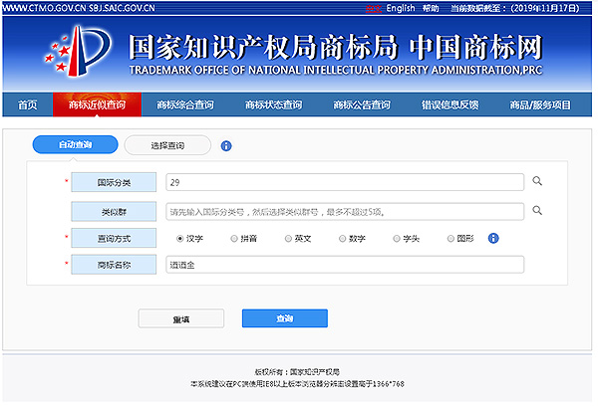Viewport: 598px width, 410px height.
Task: Click the 商标名称 label box
Action: coord(114,265)
